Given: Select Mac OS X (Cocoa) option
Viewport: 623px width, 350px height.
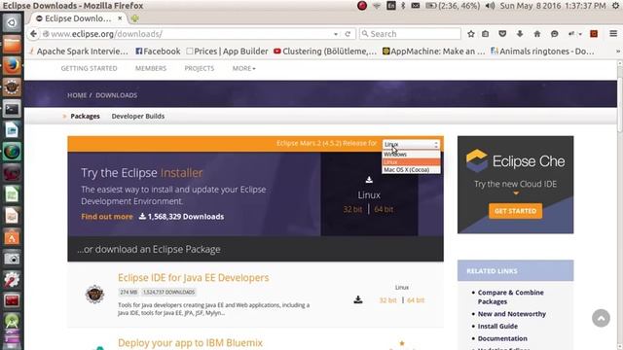Looking at the screenshot, I should (411, 170).
